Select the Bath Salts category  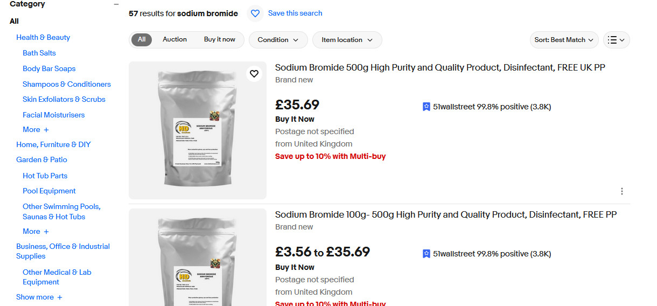point(39,53)
